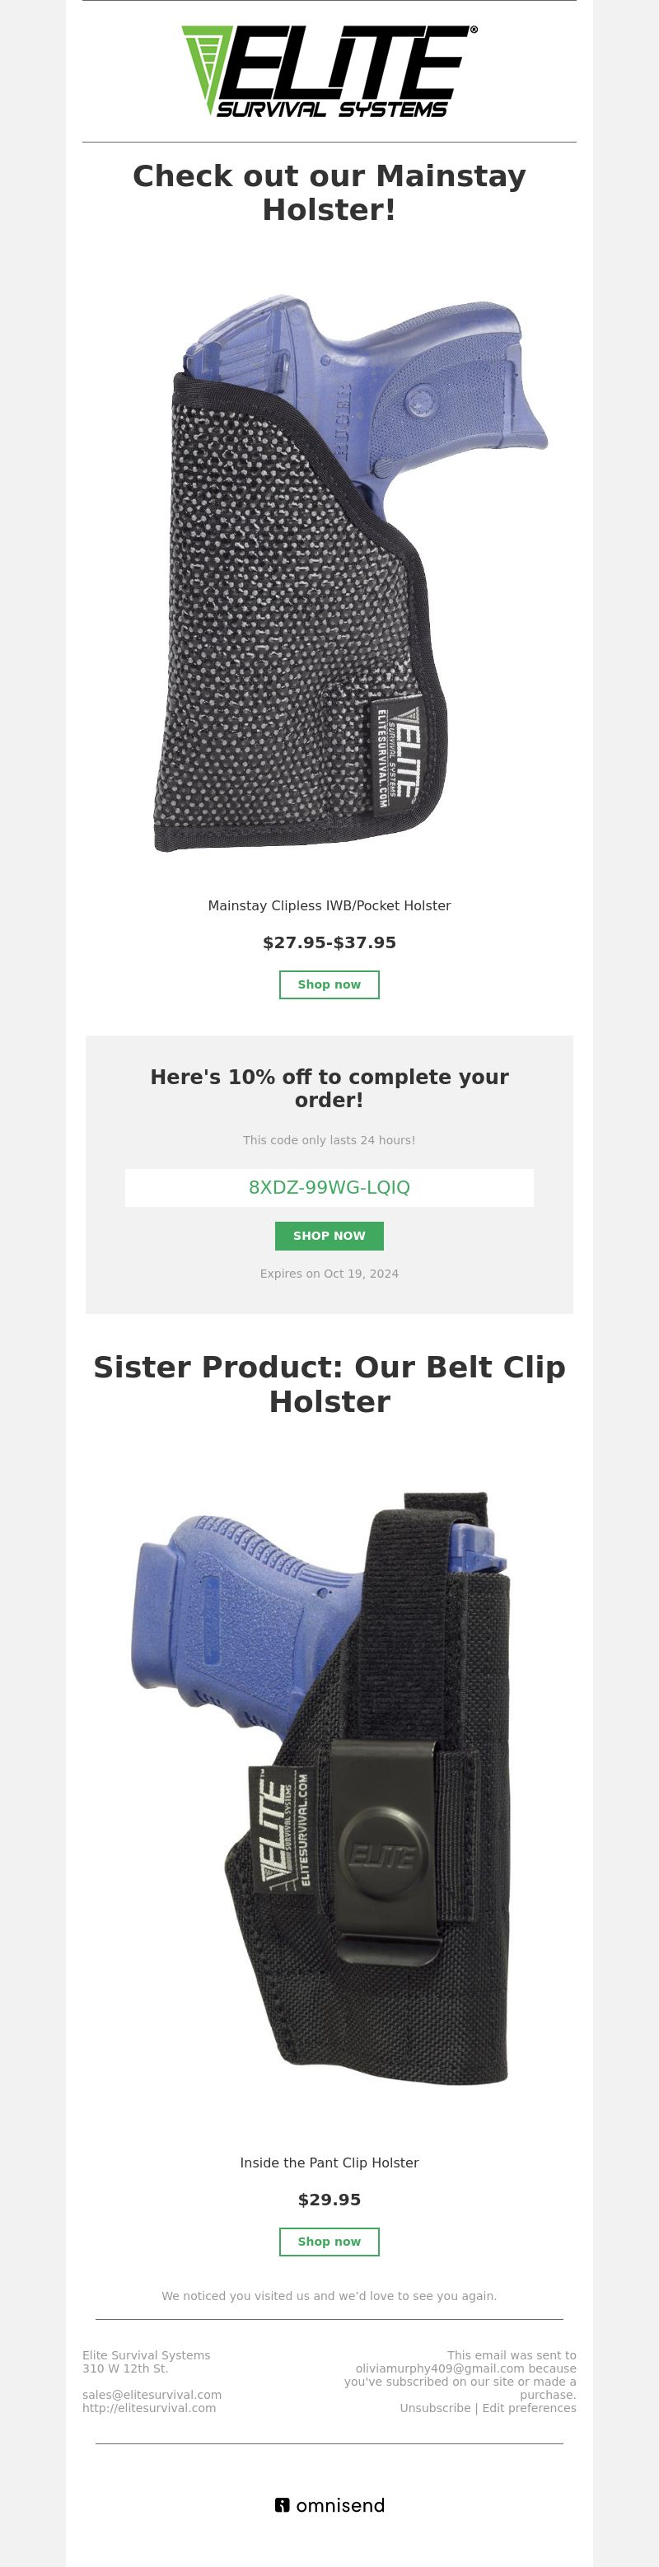
Task: Click the Sister Product Belt Clip Holster heading
Action: click(x=329, y=1384)
